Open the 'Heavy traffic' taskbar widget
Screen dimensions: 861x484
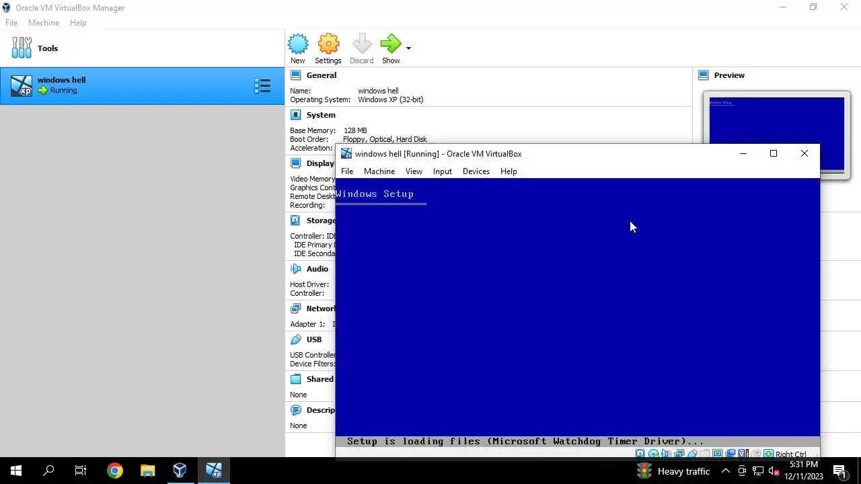tap(673, 471)
